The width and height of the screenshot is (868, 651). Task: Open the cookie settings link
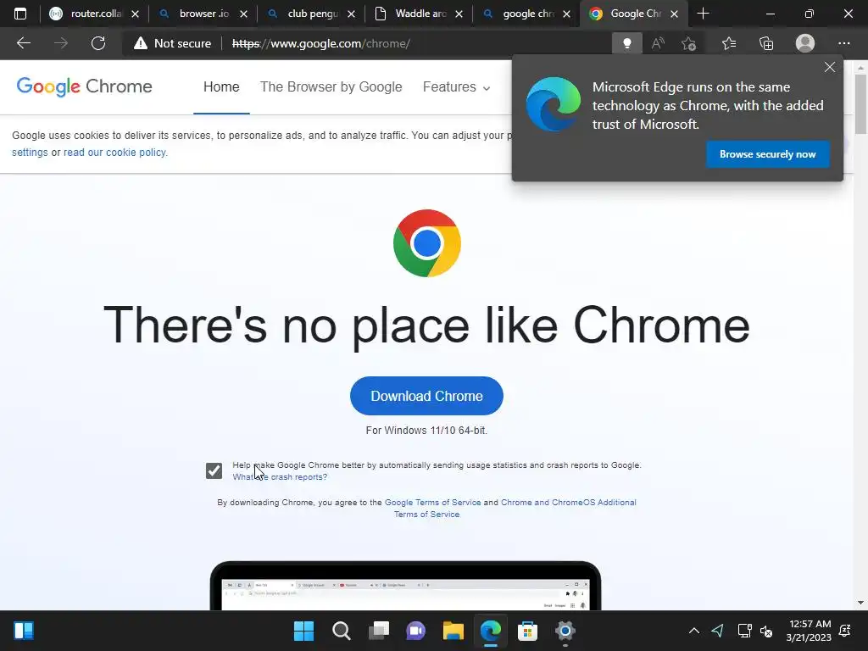point(30,153)
